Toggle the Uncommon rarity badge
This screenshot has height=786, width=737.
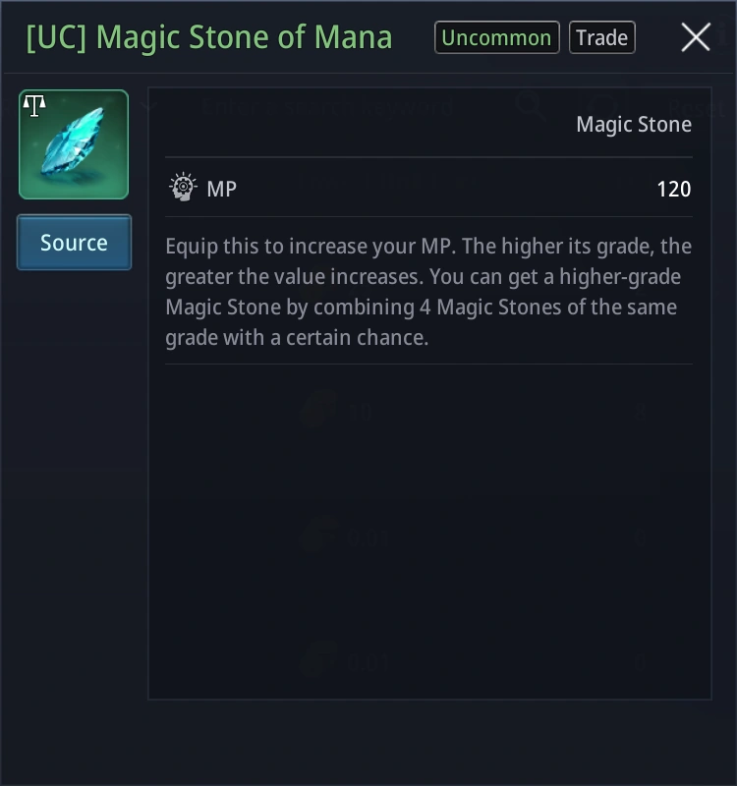point(496,37)
